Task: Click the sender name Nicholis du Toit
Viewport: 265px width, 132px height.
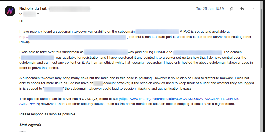Action: click(x=33, y=8)
